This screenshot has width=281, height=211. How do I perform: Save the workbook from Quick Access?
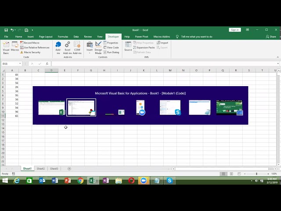6,30
